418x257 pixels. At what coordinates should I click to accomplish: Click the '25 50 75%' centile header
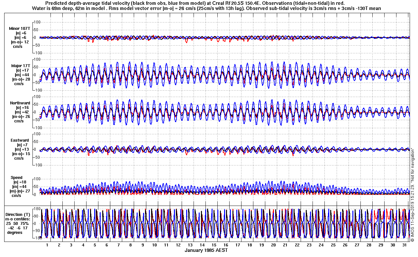18,223
